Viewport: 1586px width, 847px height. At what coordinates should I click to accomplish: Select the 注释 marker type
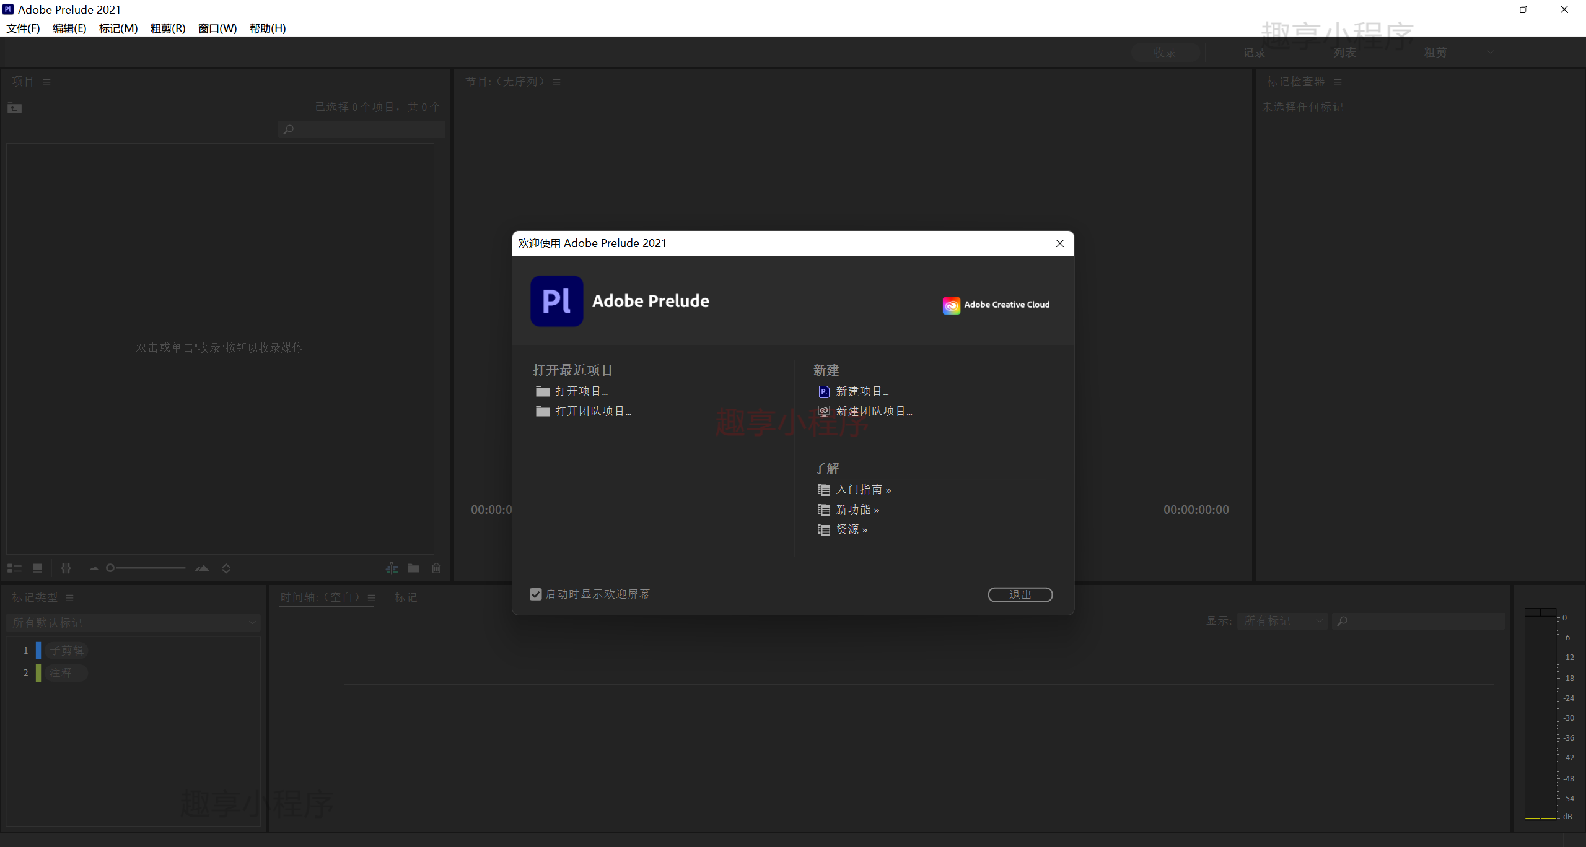(66, 673)
